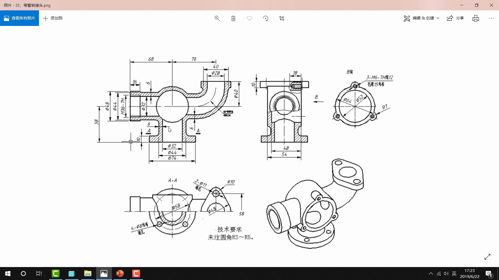This screenshot has width=499, height=280.
Task: Click the 3D isometric view of the fitting
Action: click(315, 204)
